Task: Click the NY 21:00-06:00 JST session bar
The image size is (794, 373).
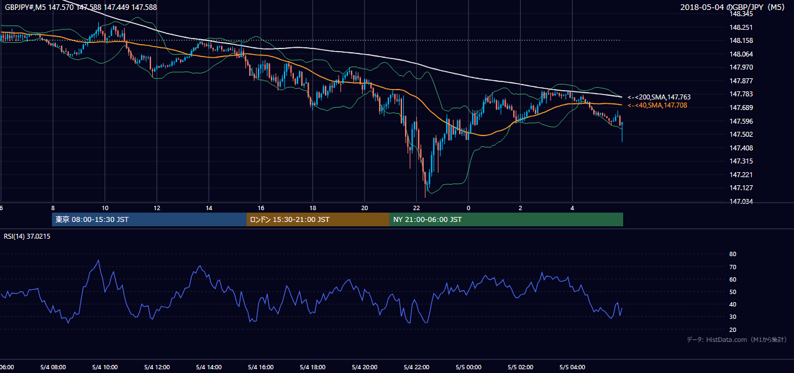Action: point(506,219)
